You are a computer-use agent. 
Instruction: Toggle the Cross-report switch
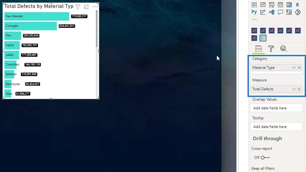click(x=265, y=157)
